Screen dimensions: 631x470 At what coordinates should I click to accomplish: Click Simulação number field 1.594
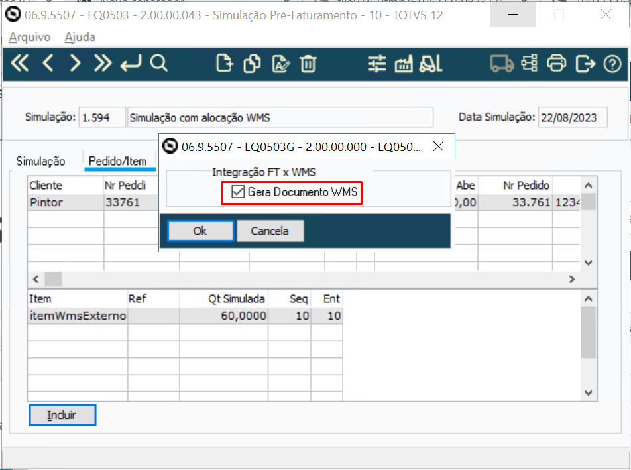(102, 117)
